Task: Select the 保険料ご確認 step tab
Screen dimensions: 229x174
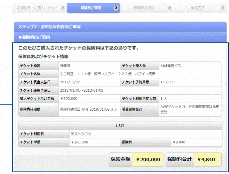Action: 94,8
